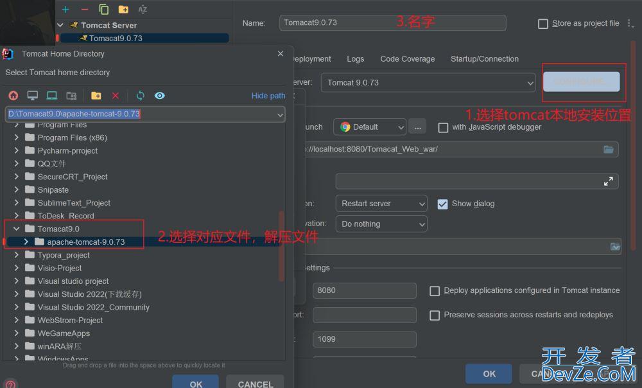This screenshot has width=642, height=388.
Task: Switch to the Logs tab
Action: (x=356, y=59)
